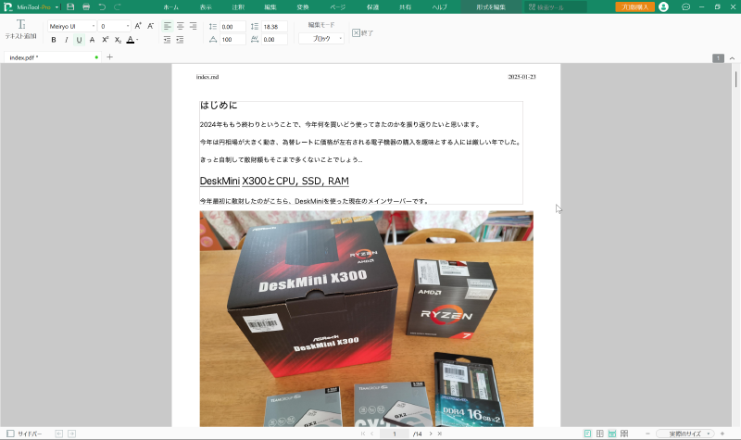This screenshot has width=741, height=440.
Task: Open the Meiryo UI font dropdown
Action: [x=70, y=26]
